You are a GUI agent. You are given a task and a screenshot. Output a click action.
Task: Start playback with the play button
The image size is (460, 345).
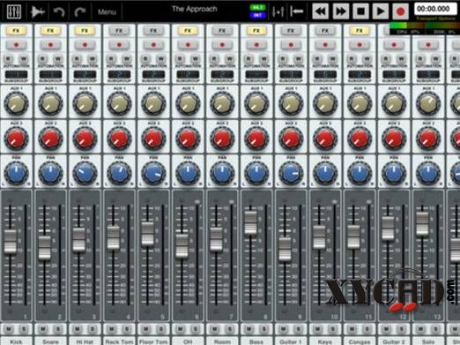point(381,11)
